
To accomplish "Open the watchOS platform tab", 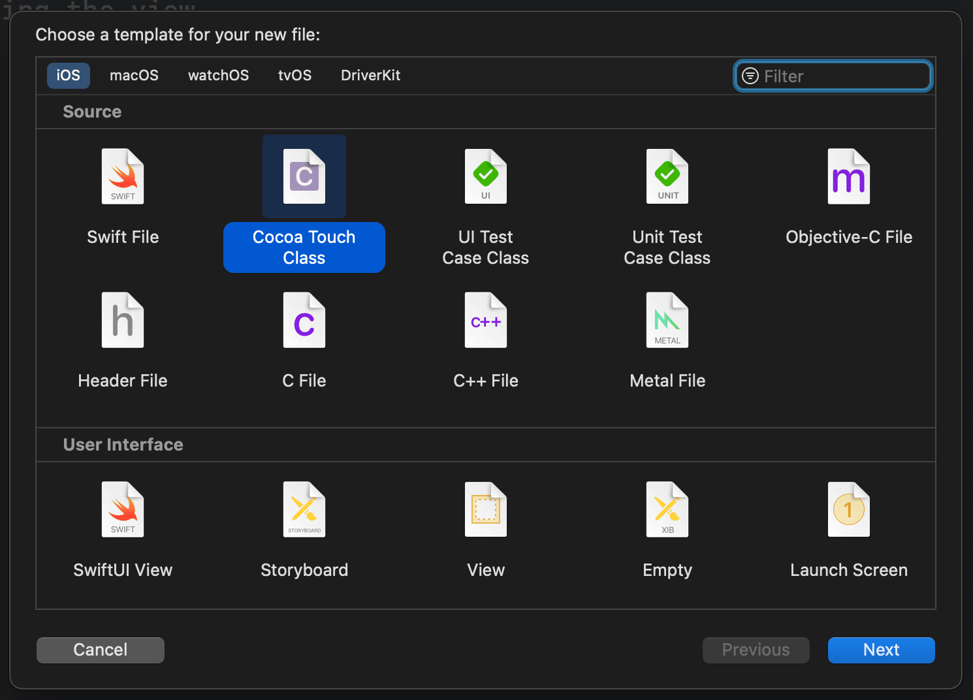I will coord(219,75).
